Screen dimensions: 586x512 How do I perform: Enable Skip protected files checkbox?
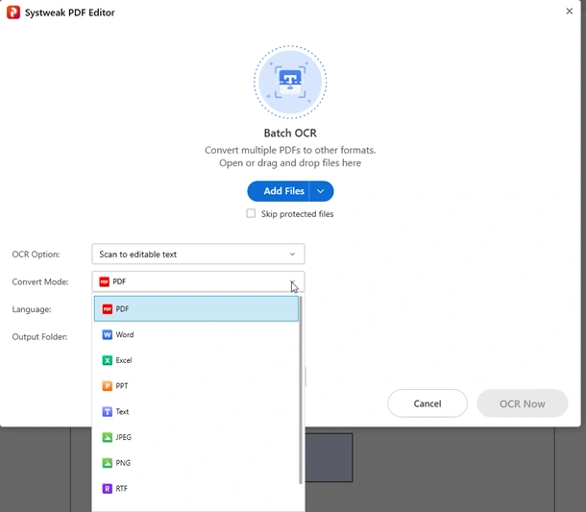[251, 213]
